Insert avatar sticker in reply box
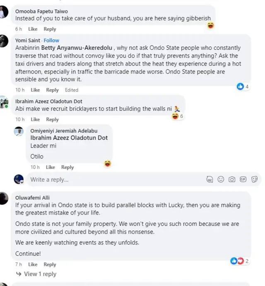Image resolution: width=265 pixels, height=286 pixels. (210, 179)
